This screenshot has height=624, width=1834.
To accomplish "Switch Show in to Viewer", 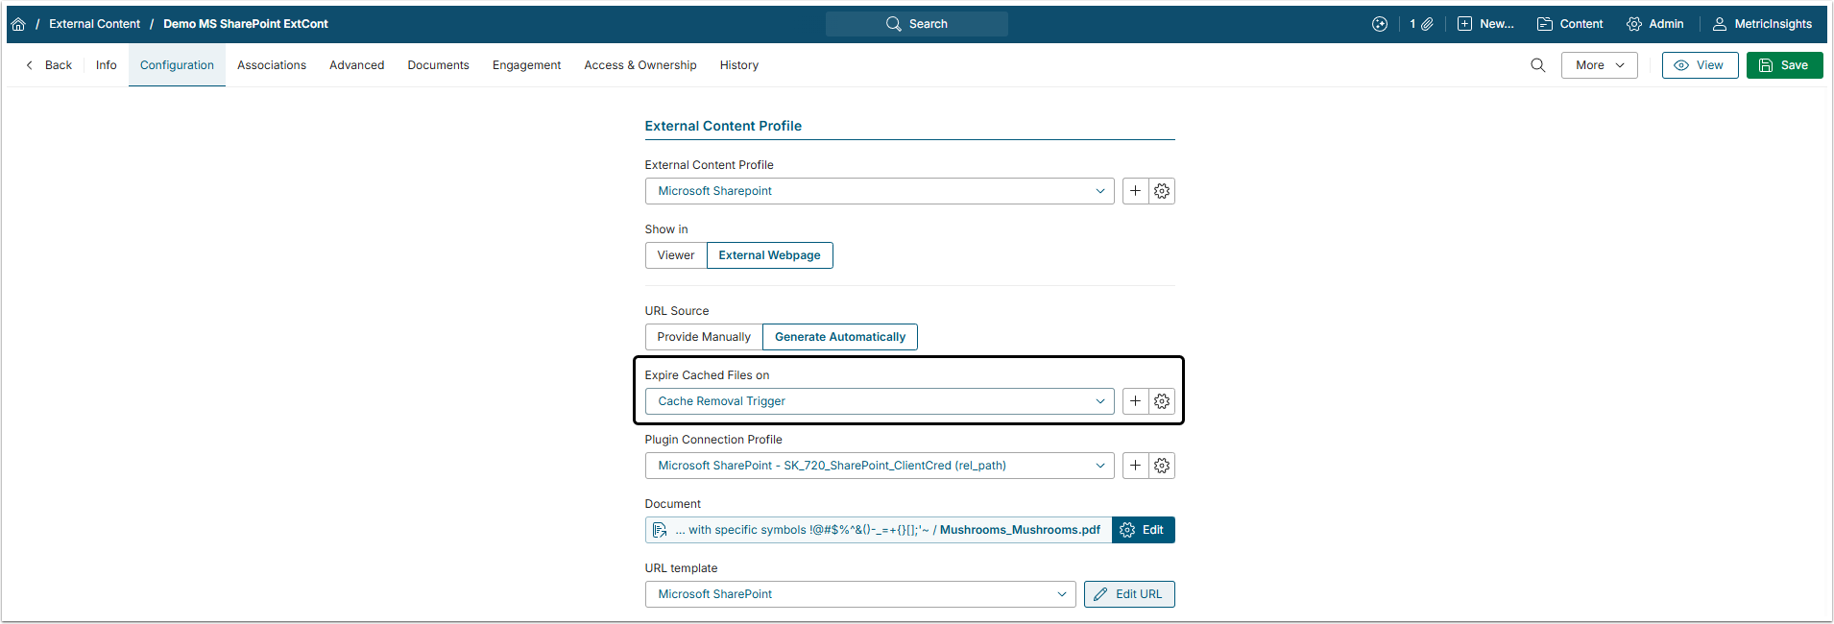I will tap(676, 255).
